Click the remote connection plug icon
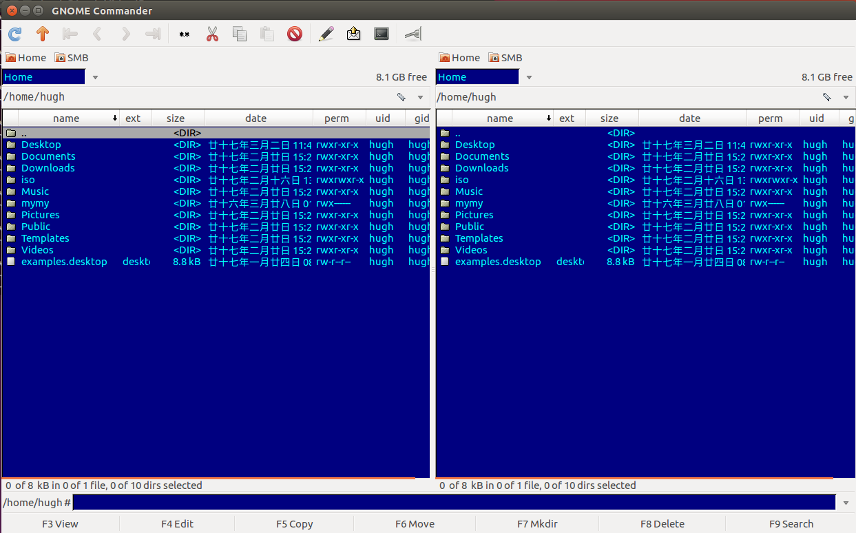 coord(413,34)
